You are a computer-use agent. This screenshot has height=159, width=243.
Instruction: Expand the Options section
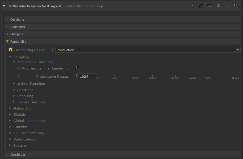click(x=7, y=19)
